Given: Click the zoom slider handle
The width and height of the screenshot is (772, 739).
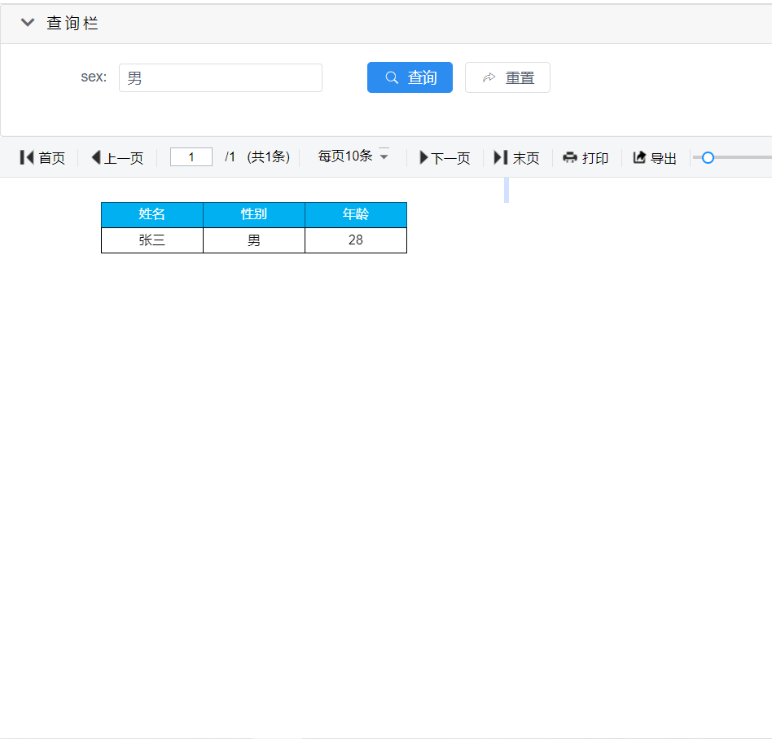Looking at the screenshot, I should click(708, 157).
